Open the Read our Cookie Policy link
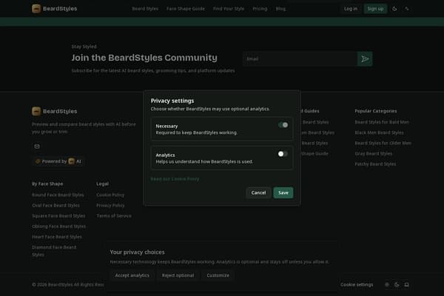Viewport: 444px width, 296px height. 175,179
